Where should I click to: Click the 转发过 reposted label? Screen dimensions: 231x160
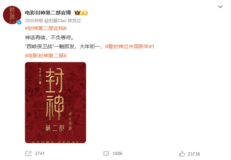(74, 21)
